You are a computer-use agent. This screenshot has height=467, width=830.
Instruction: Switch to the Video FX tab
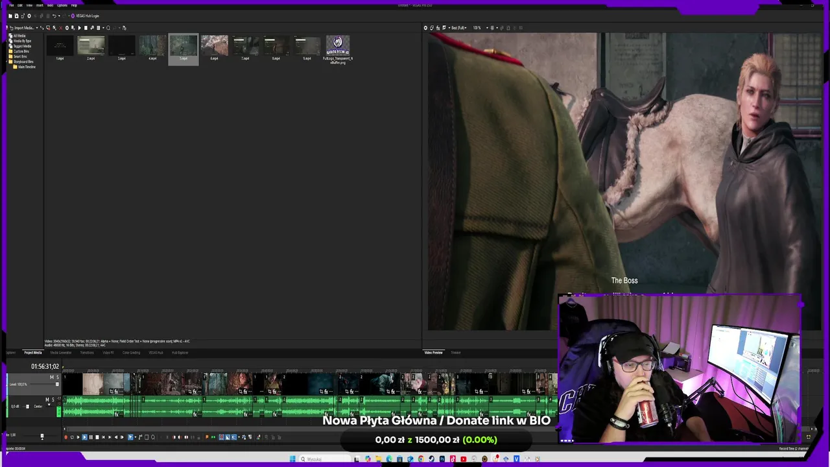point(108,352)
